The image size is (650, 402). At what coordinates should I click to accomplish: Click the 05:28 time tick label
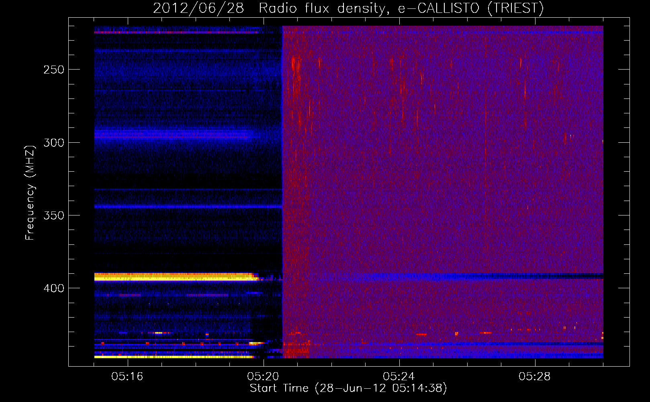pos(535,376)
